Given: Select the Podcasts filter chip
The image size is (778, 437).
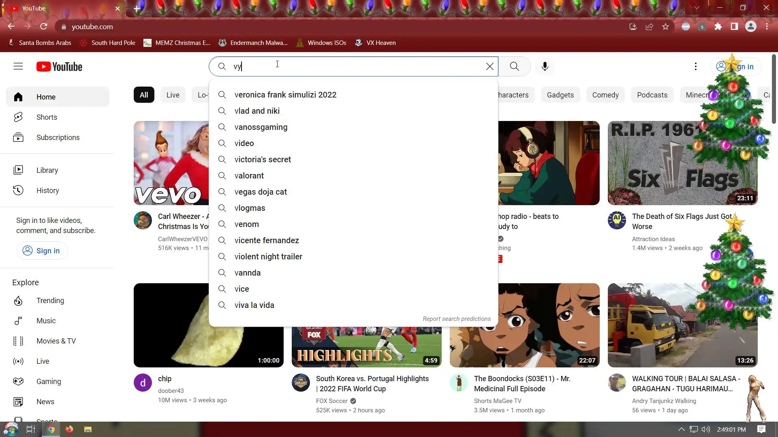Looking at the screenshot, I should click(652, 95).
